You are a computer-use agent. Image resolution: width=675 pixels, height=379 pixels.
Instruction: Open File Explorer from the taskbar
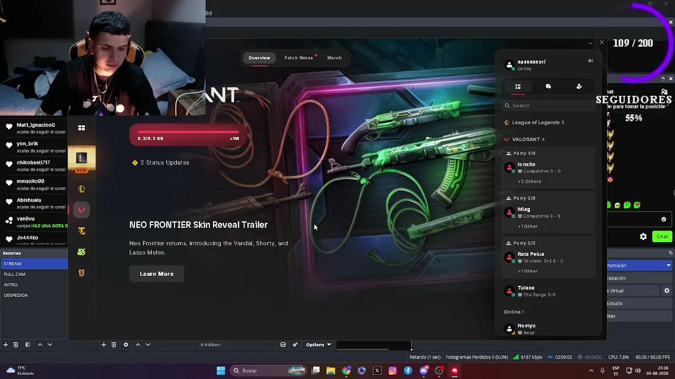tap(331, 371)
